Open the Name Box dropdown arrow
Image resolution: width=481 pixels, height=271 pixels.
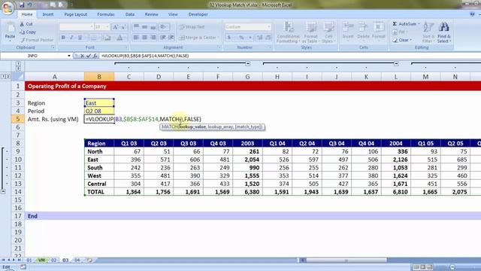[69, 56]
